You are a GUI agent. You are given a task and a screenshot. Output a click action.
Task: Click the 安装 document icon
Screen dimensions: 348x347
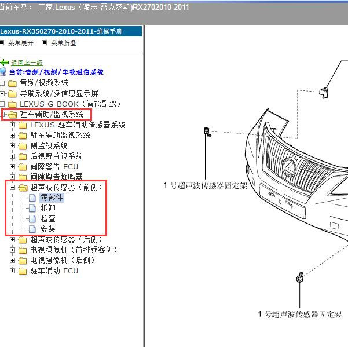[x=32, y=229]
